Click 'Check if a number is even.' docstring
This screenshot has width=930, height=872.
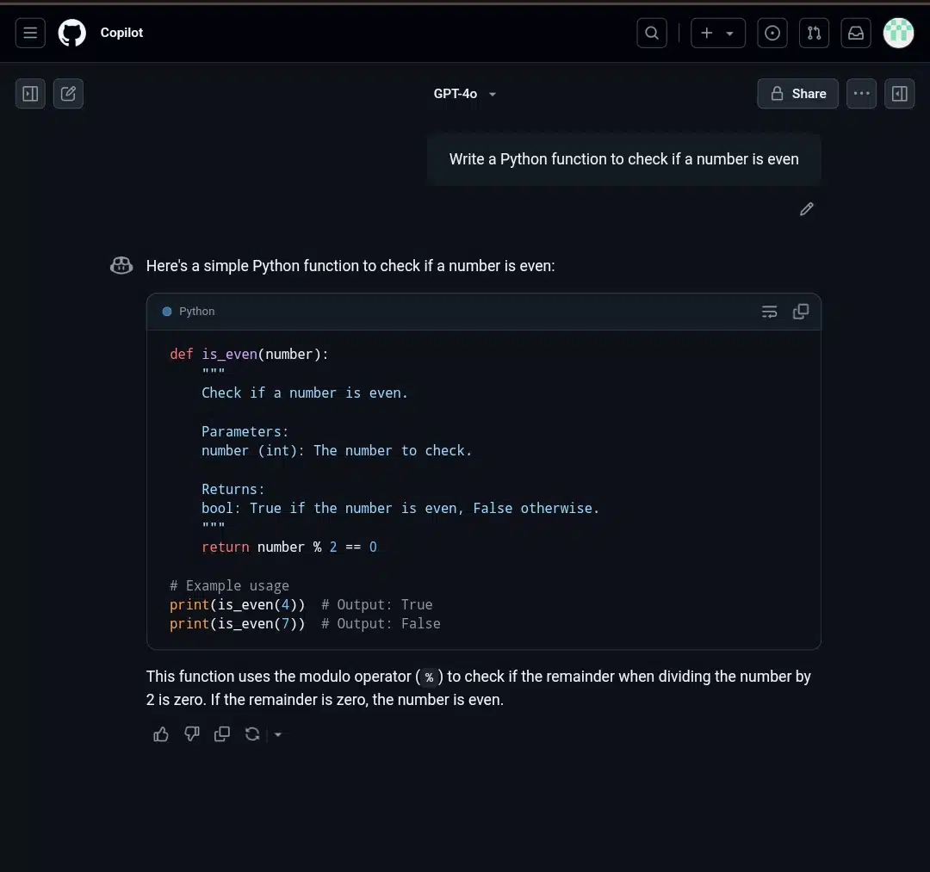click(305, 393)
